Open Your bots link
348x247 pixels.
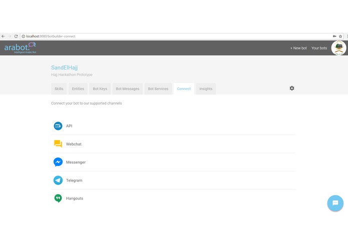tap(319, 48)
